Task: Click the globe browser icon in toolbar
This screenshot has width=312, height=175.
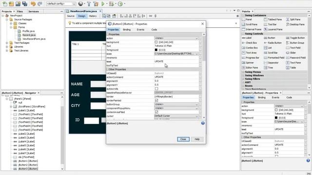Action: (x=80, y=3)
